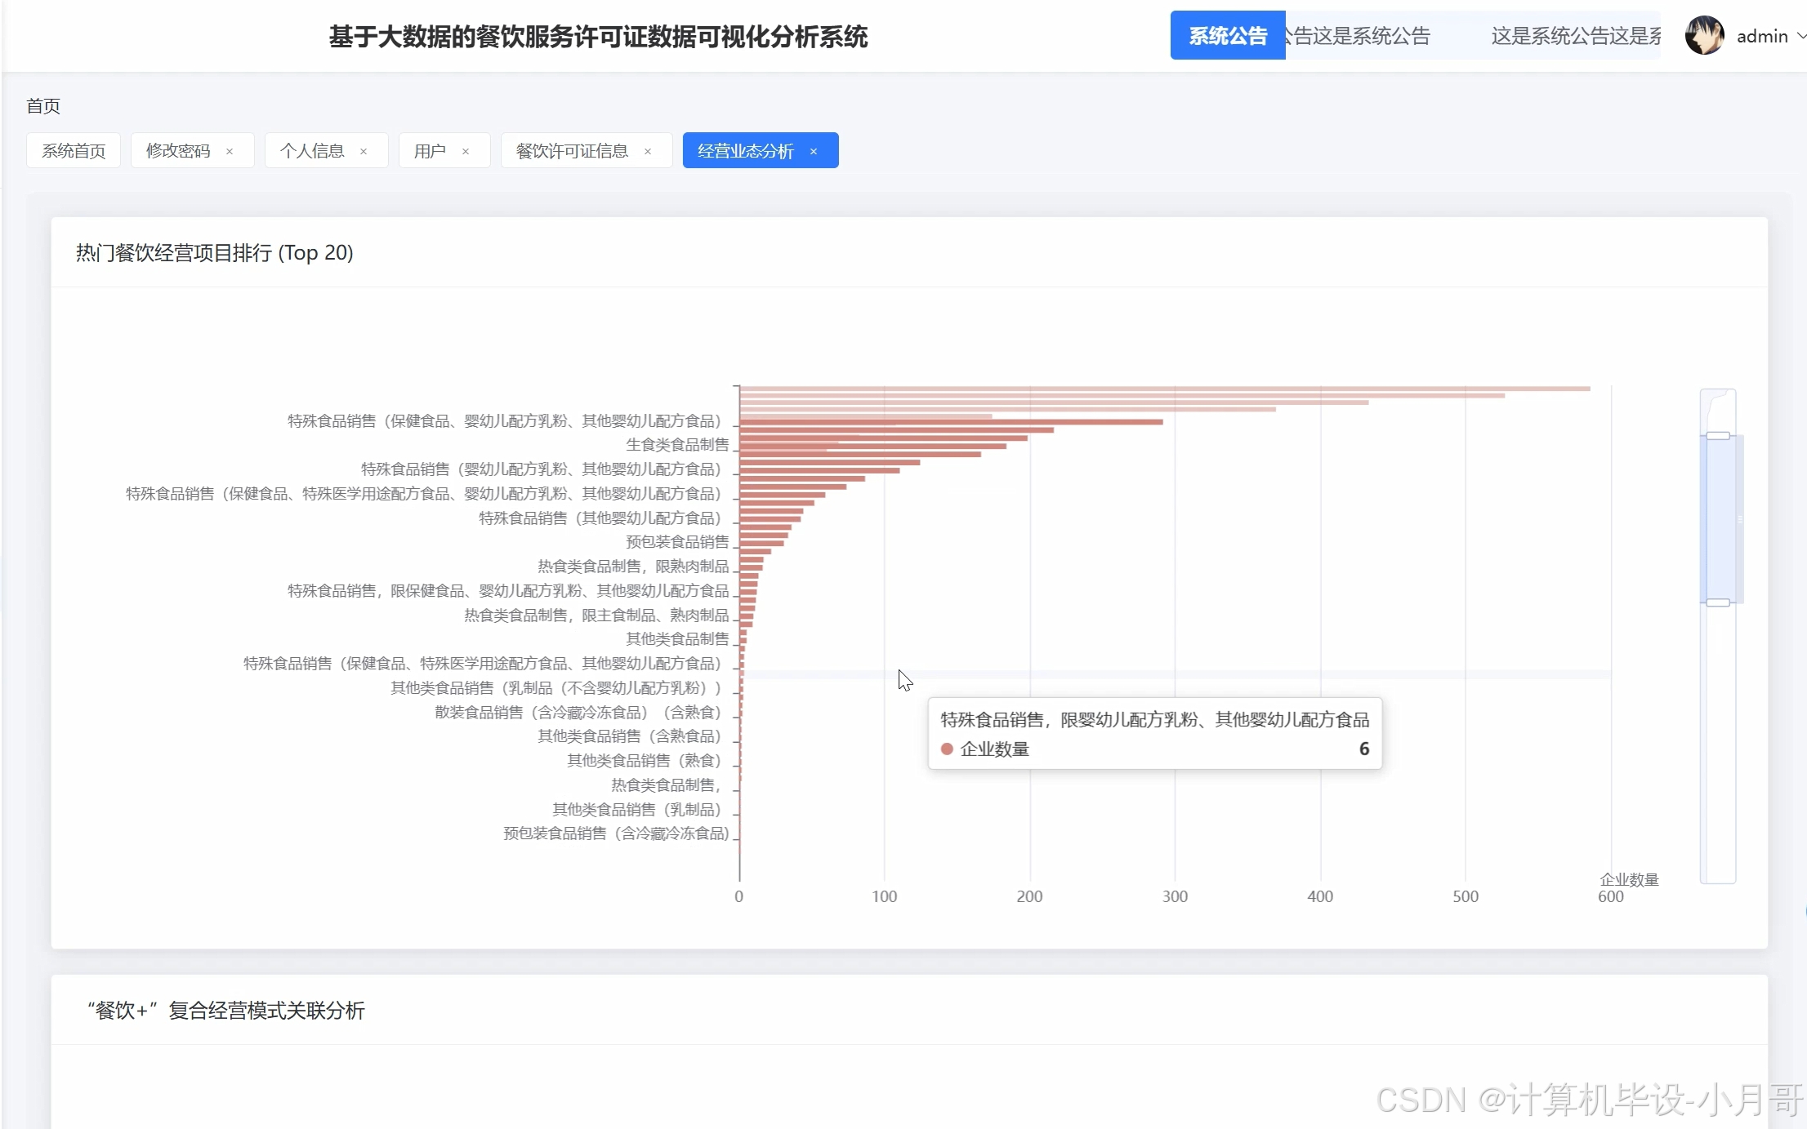Screen dimensions: 1807x1129
Task: Switch to the 餐饮许可证信息 tab
Action: coord(572,150)
